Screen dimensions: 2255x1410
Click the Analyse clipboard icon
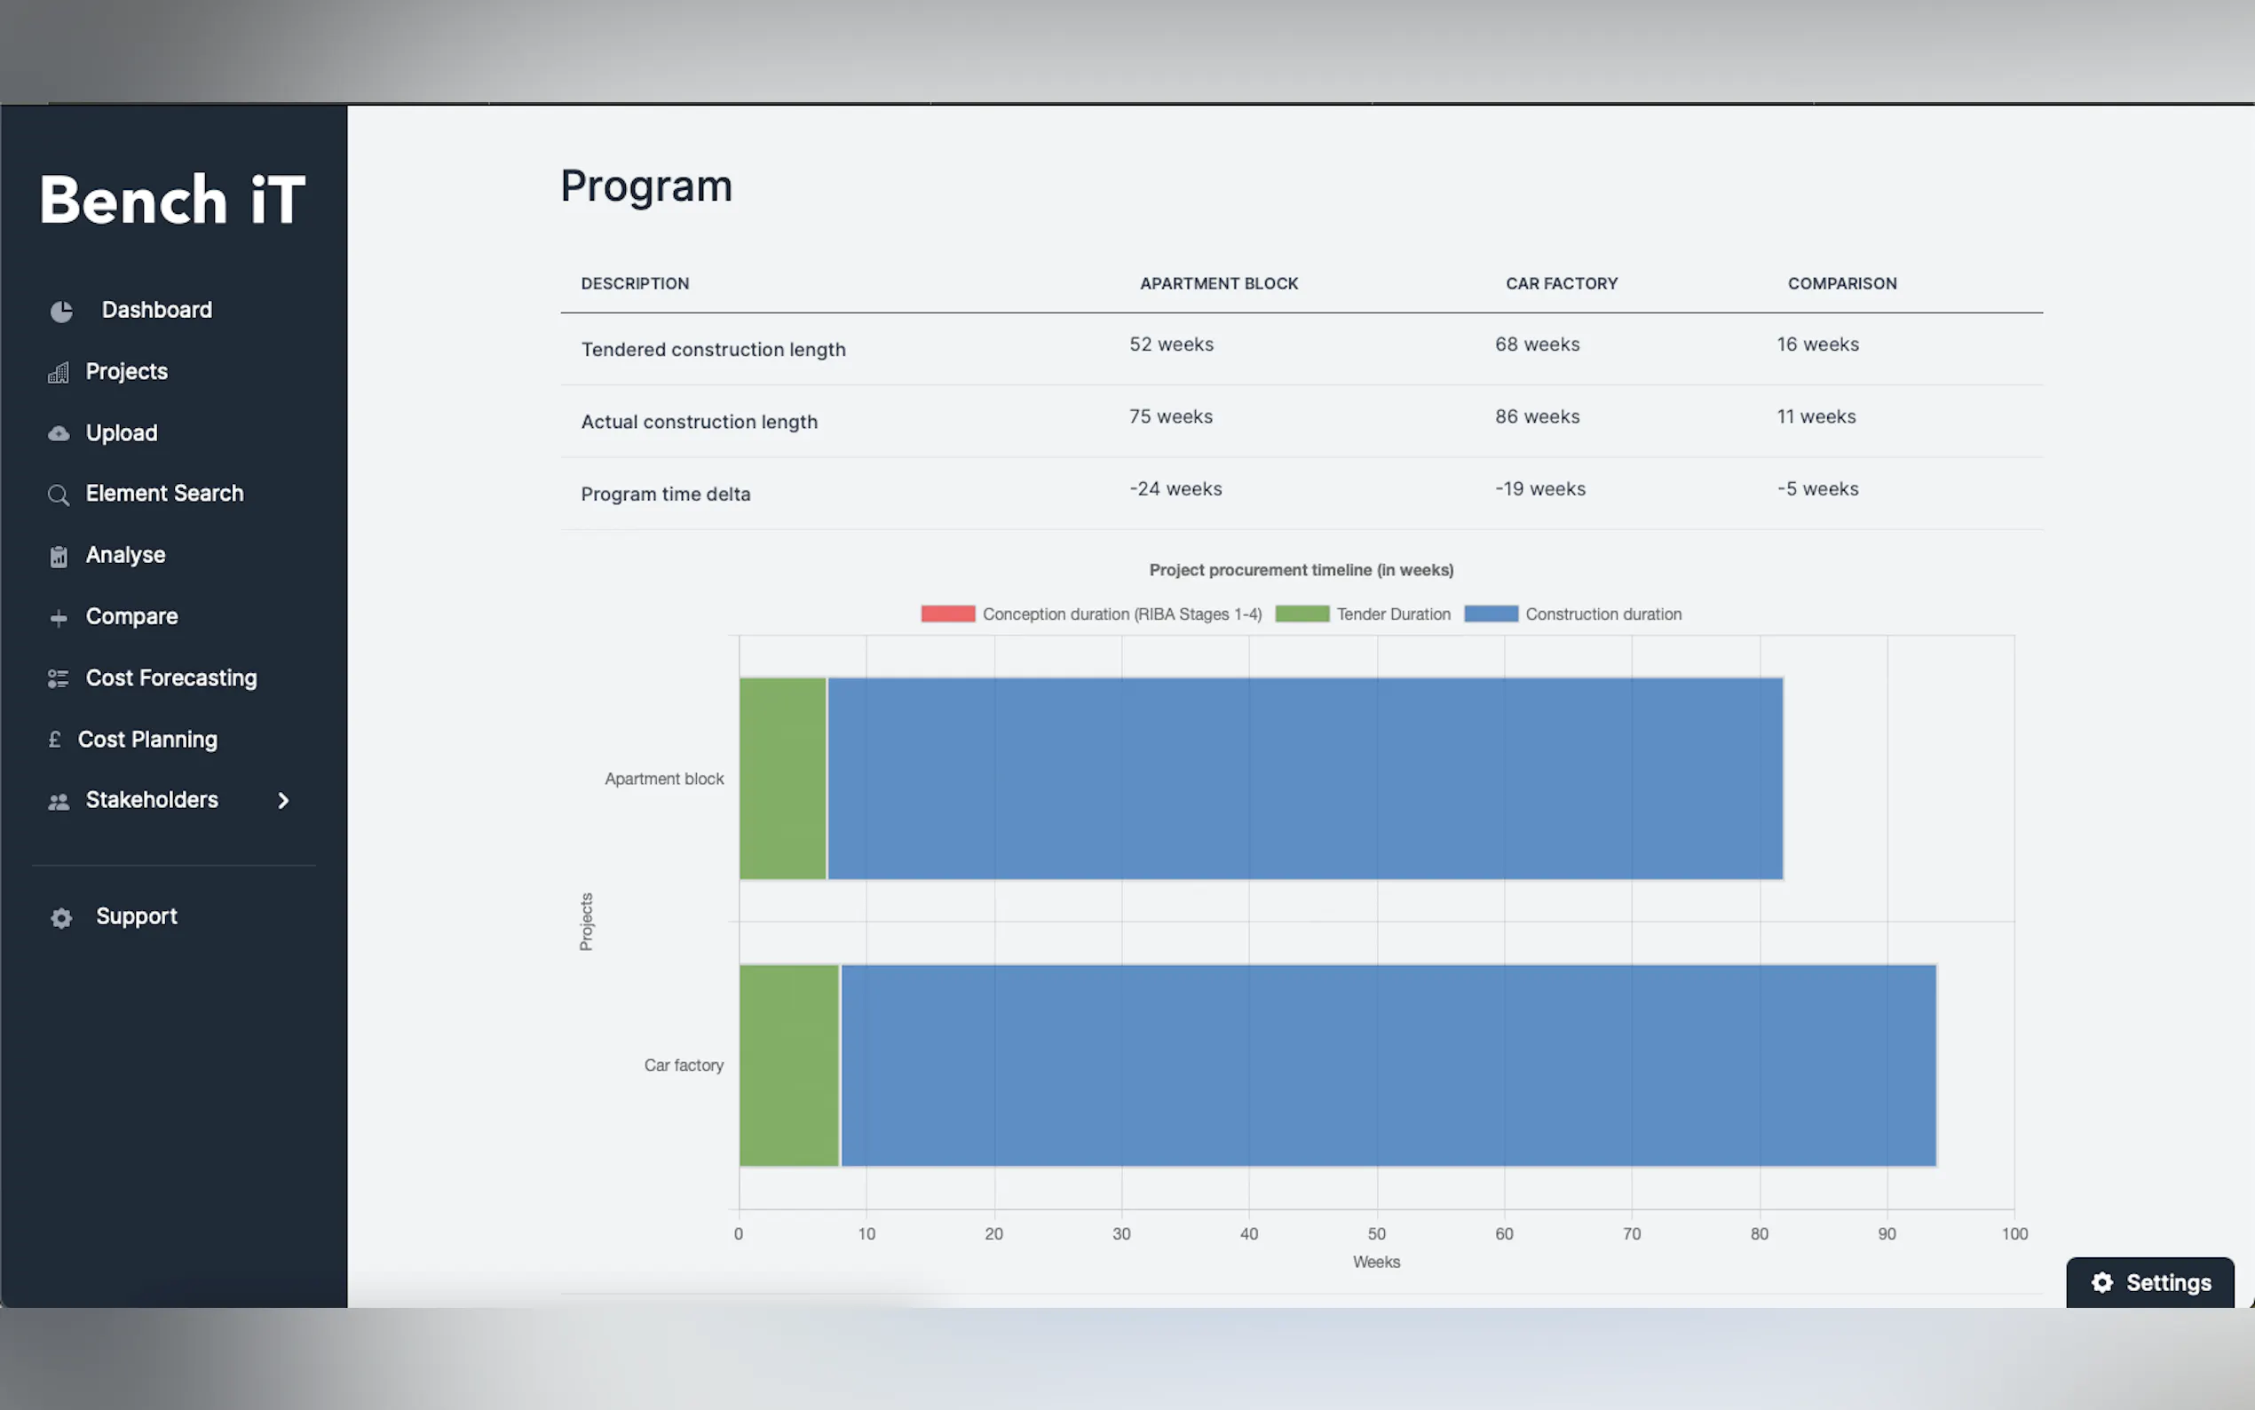(58, 557)
